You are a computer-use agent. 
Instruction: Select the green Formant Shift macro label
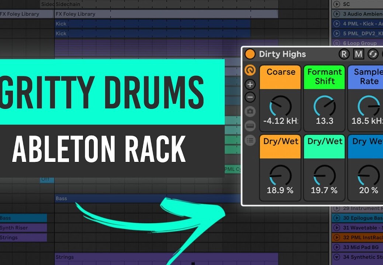coord(324,77)
